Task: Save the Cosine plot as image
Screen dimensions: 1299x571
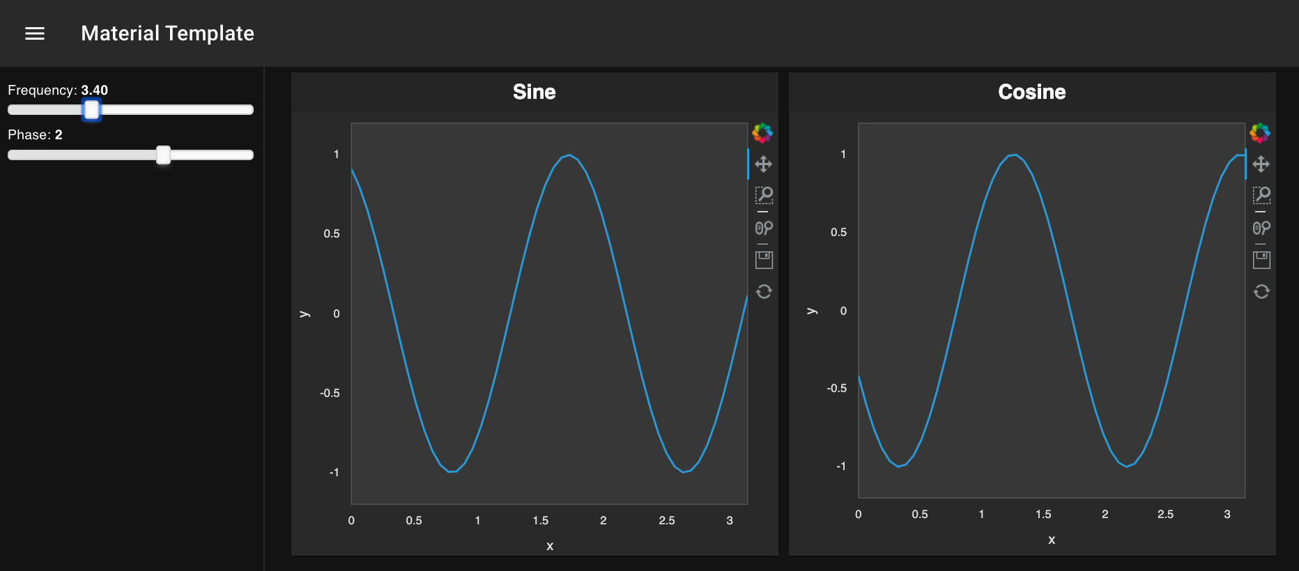Action: 1261,260
